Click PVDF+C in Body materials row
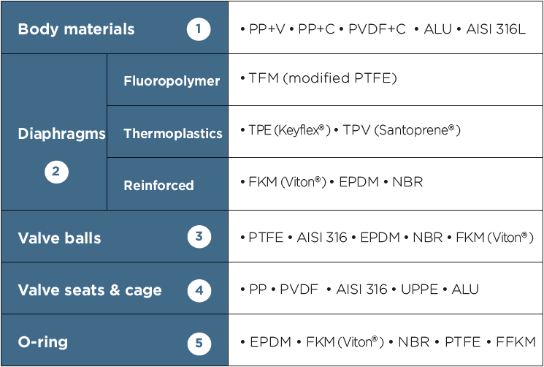The image size is (544, 367). coord(377,29)
